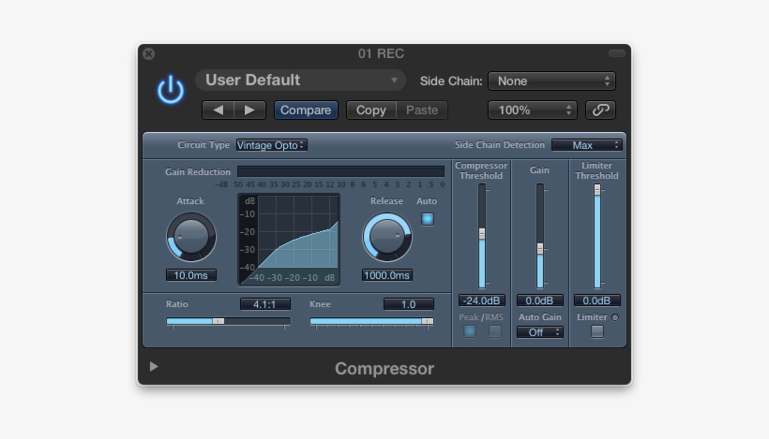The width and height of the screenshot is (769, 439).
Task: Load the next preset with right arrow
Action: point(249,110)
